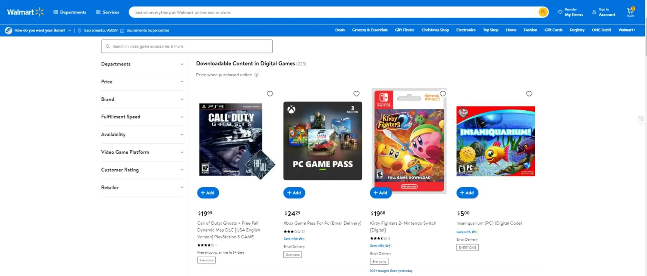The image size is (647, 276).
Task: Expand the Customer Rating filter
Action: tap(142, 170)
